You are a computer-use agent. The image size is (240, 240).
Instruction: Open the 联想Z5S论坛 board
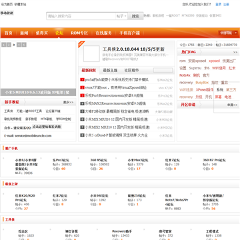tap(137, 196)
